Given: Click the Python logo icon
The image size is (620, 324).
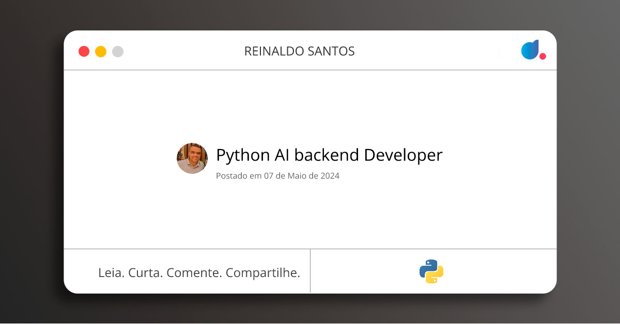Looking at the screenshot, I should pos(431,271).
